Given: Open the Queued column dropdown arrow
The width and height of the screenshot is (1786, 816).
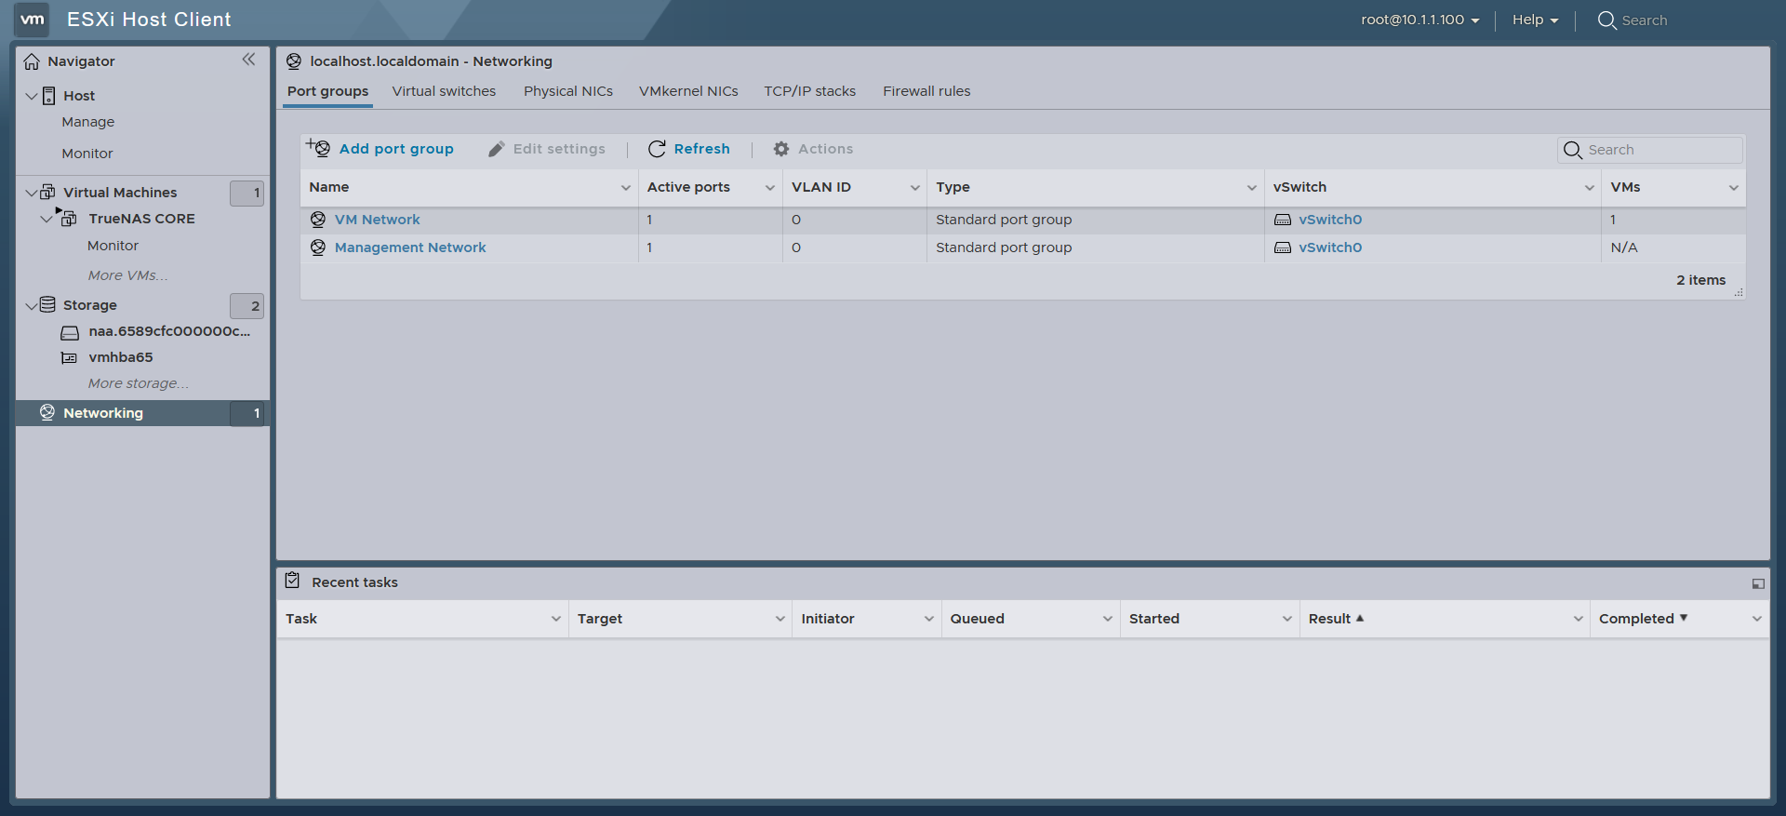Looking at the screenshot, I should (x=1108, y=619).
